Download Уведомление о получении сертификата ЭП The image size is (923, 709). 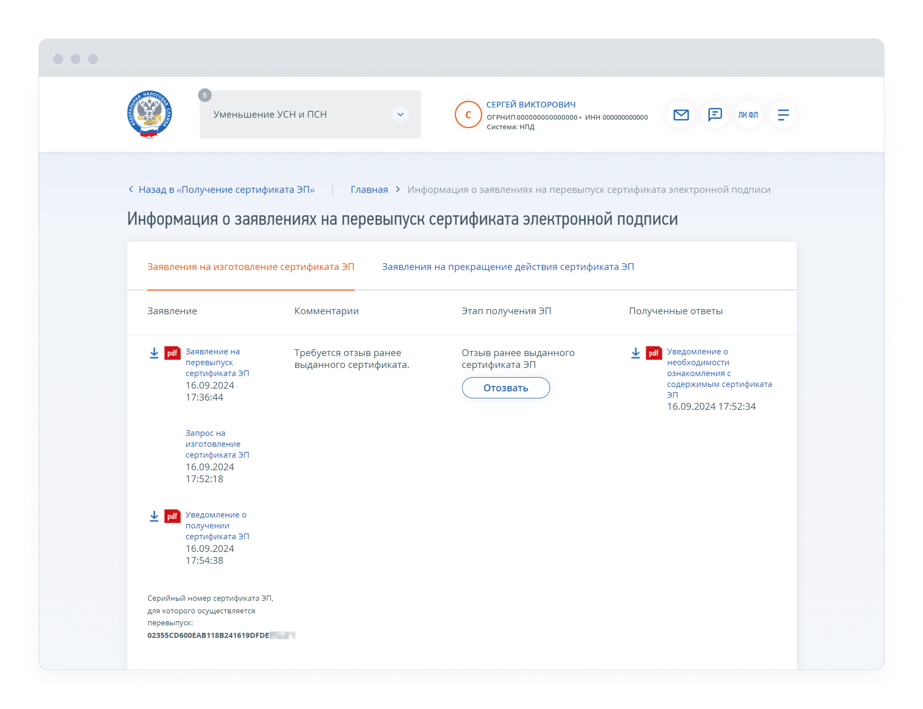(154, 516)
